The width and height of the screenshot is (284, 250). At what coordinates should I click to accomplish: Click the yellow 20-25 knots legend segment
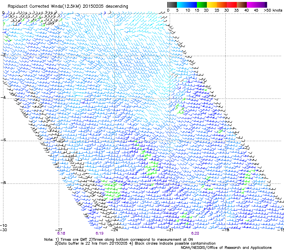[212, 5]
